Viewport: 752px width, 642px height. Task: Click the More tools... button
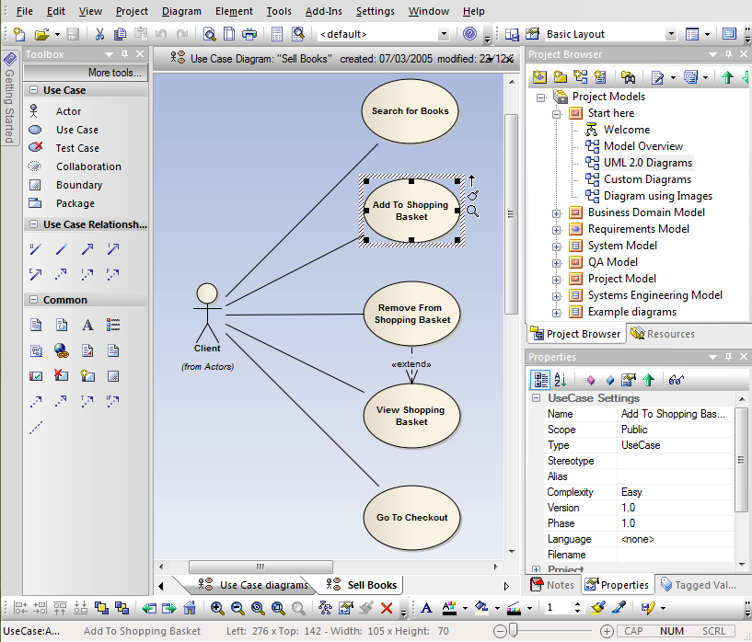86,73
